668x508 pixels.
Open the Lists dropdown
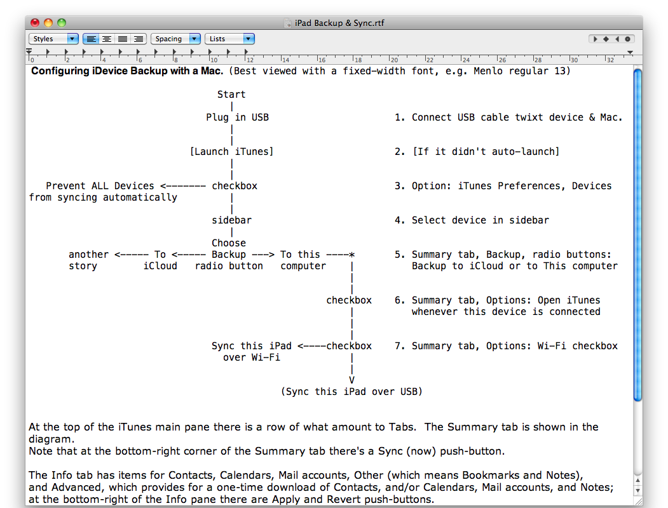pyautogui.click(x=229, y=39)
